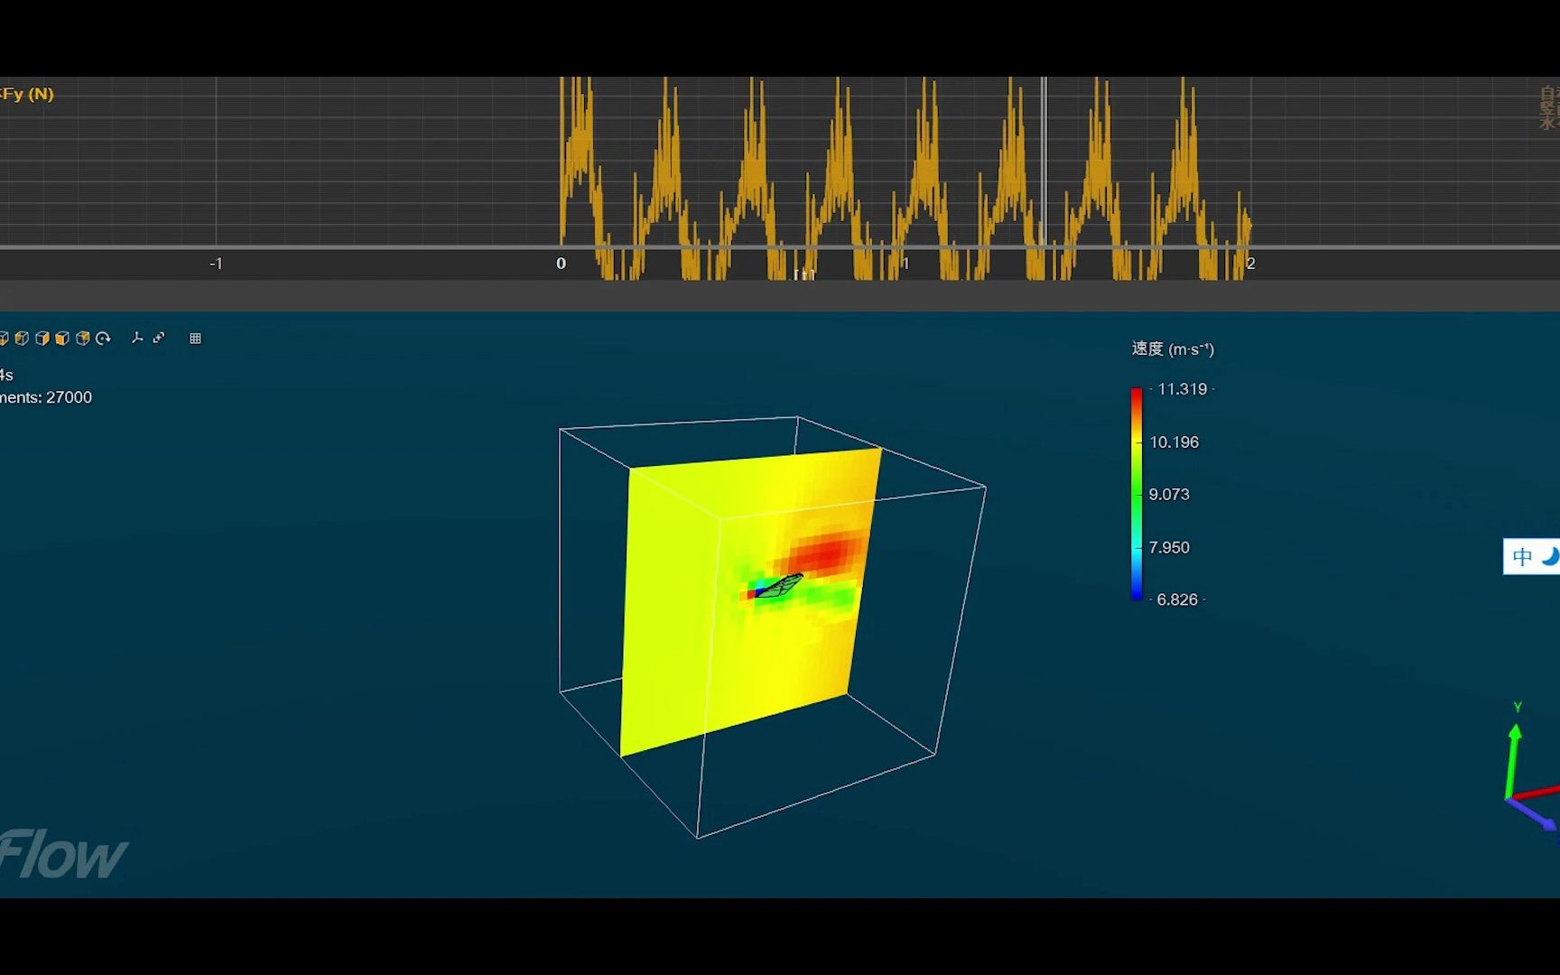Click the 2 tick label on time axis

(1250, 264)
